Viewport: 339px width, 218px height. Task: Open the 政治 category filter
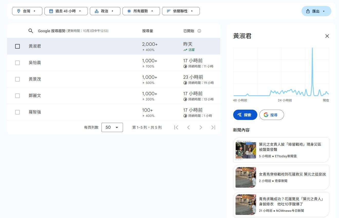pos(105,11)
